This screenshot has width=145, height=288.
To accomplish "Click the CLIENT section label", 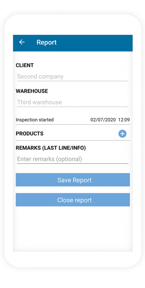I will click(x=25, y=65).
